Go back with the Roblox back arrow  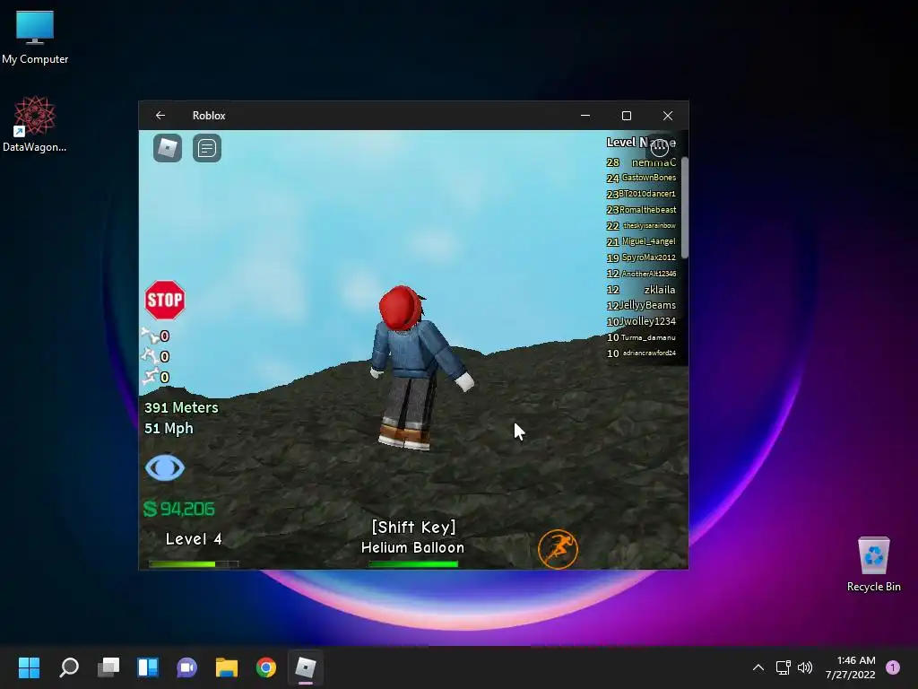coord(160,116)
